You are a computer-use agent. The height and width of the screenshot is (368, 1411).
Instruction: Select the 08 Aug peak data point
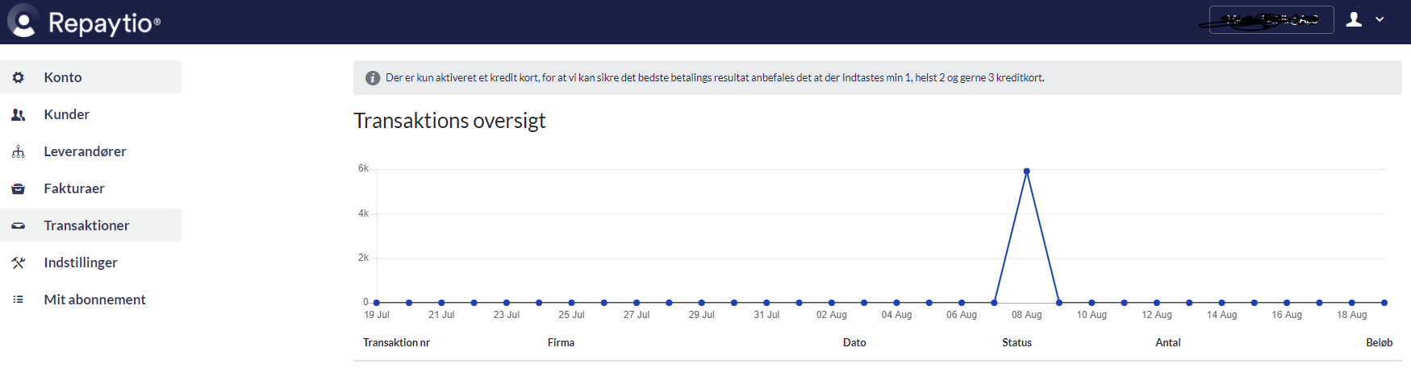pos(1026,172)
